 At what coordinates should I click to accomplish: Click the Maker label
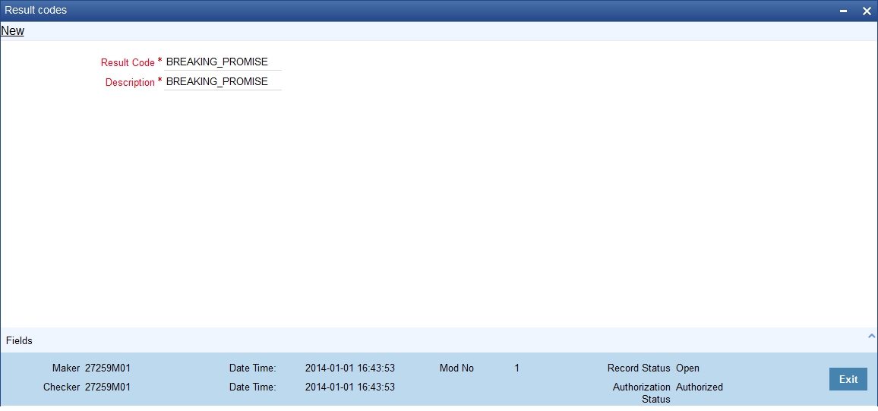(x=66, y=368)
